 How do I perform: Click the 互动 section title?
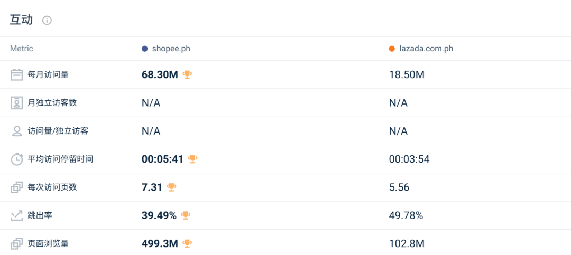coord(21,20)
